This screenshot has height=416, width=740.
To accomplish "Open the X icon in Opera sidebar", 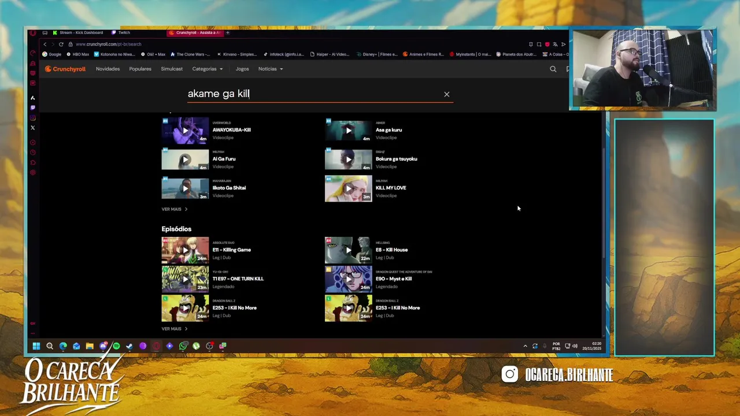I will (33, 128).
